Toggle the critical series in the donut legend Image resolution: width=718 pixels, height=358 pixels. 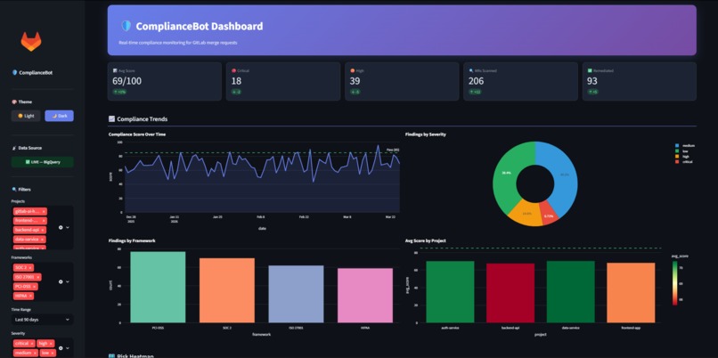tap(683, 162)
